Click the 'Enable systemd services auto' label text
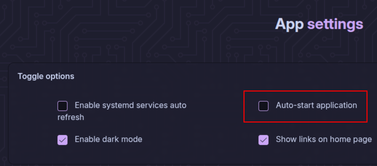377x166 pixels. coord(130,105)
